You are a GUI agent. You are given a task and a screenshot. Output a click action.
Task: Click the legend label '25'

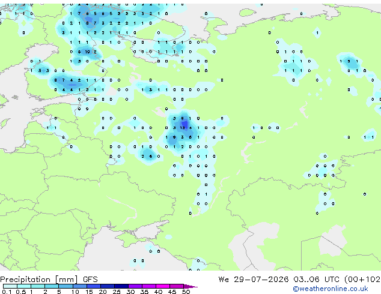[x=117, y=292]
